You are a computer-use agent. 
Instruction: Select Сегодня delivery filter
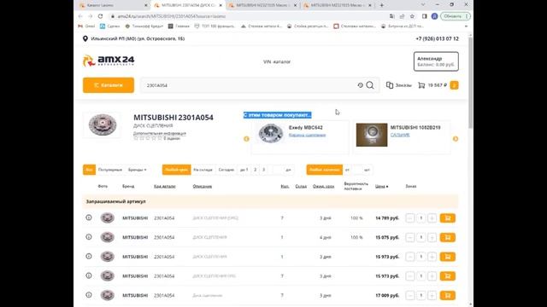[226, 170]
